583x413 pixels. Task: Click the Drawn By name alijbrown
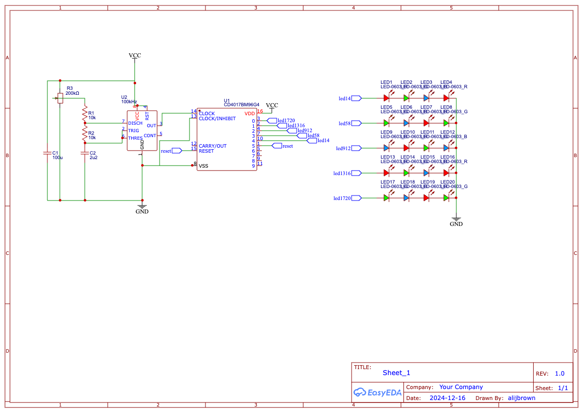point(522,398)
